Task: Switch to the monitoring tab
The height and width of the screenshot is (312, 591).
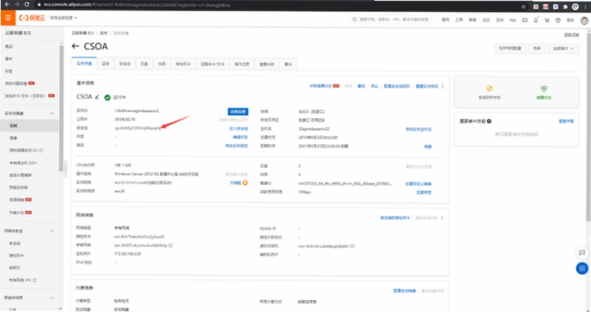Action: point(105,64)
